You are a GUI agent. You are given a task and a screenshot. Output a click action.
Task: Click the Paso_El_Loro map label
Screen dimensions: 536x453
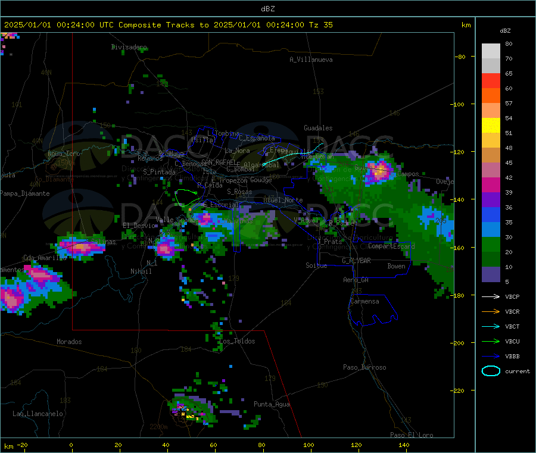[412, 435]
